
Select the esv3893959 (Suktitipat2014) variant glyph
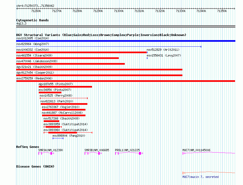tap(53, 127)
